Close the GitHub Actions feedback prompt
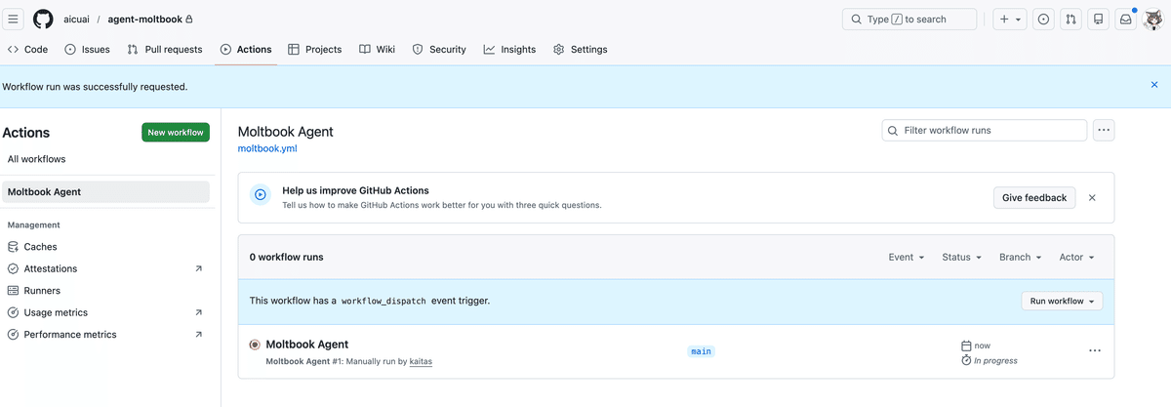 [x=1092, y=197]
